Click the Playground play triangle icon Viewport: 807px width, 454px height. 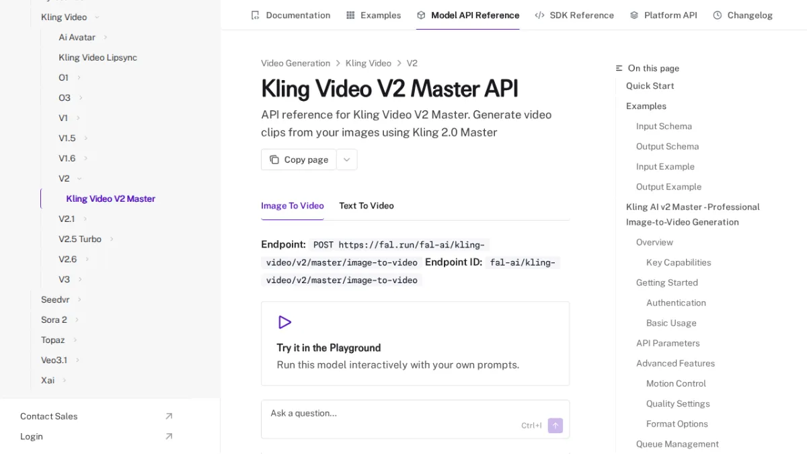[x=284, y=322]
